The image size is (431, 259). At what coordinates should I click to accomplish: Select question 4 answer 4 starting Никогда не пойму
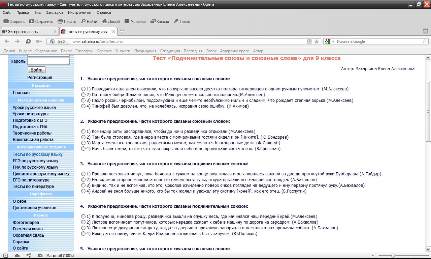click(x=83, y=234)
